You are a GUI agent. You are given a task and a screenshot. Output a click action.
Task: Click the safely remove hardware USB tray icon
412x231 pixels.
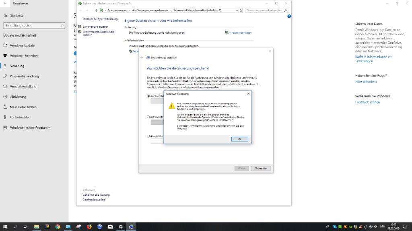(365, 227)
